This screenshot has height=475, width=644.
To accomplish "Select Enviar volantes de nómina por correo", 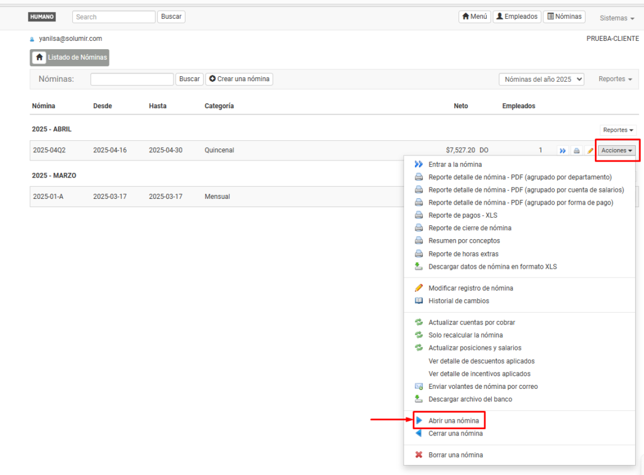I will (x=482, y=386).
